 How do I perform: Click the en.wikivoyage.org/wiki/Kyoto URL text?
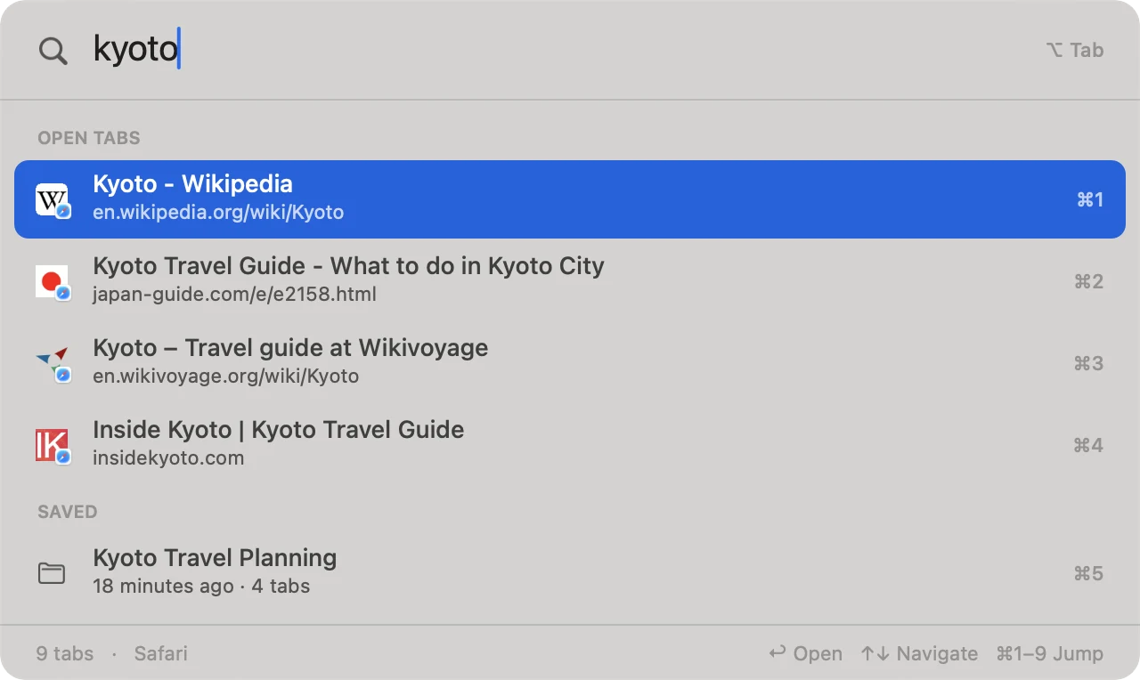click(225, 376)
